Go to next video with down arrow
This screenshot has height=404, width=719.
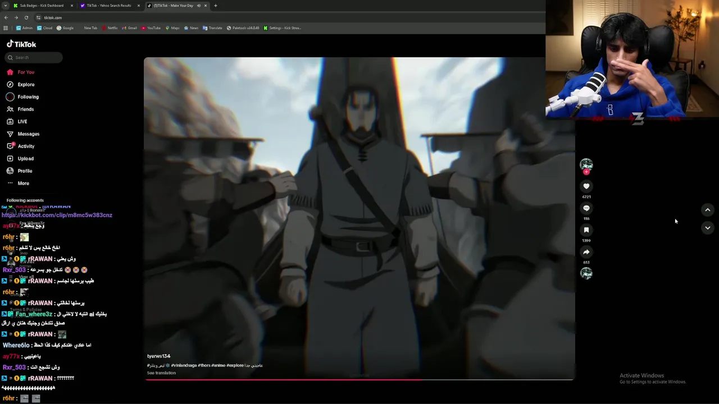[x=708, y=228]
